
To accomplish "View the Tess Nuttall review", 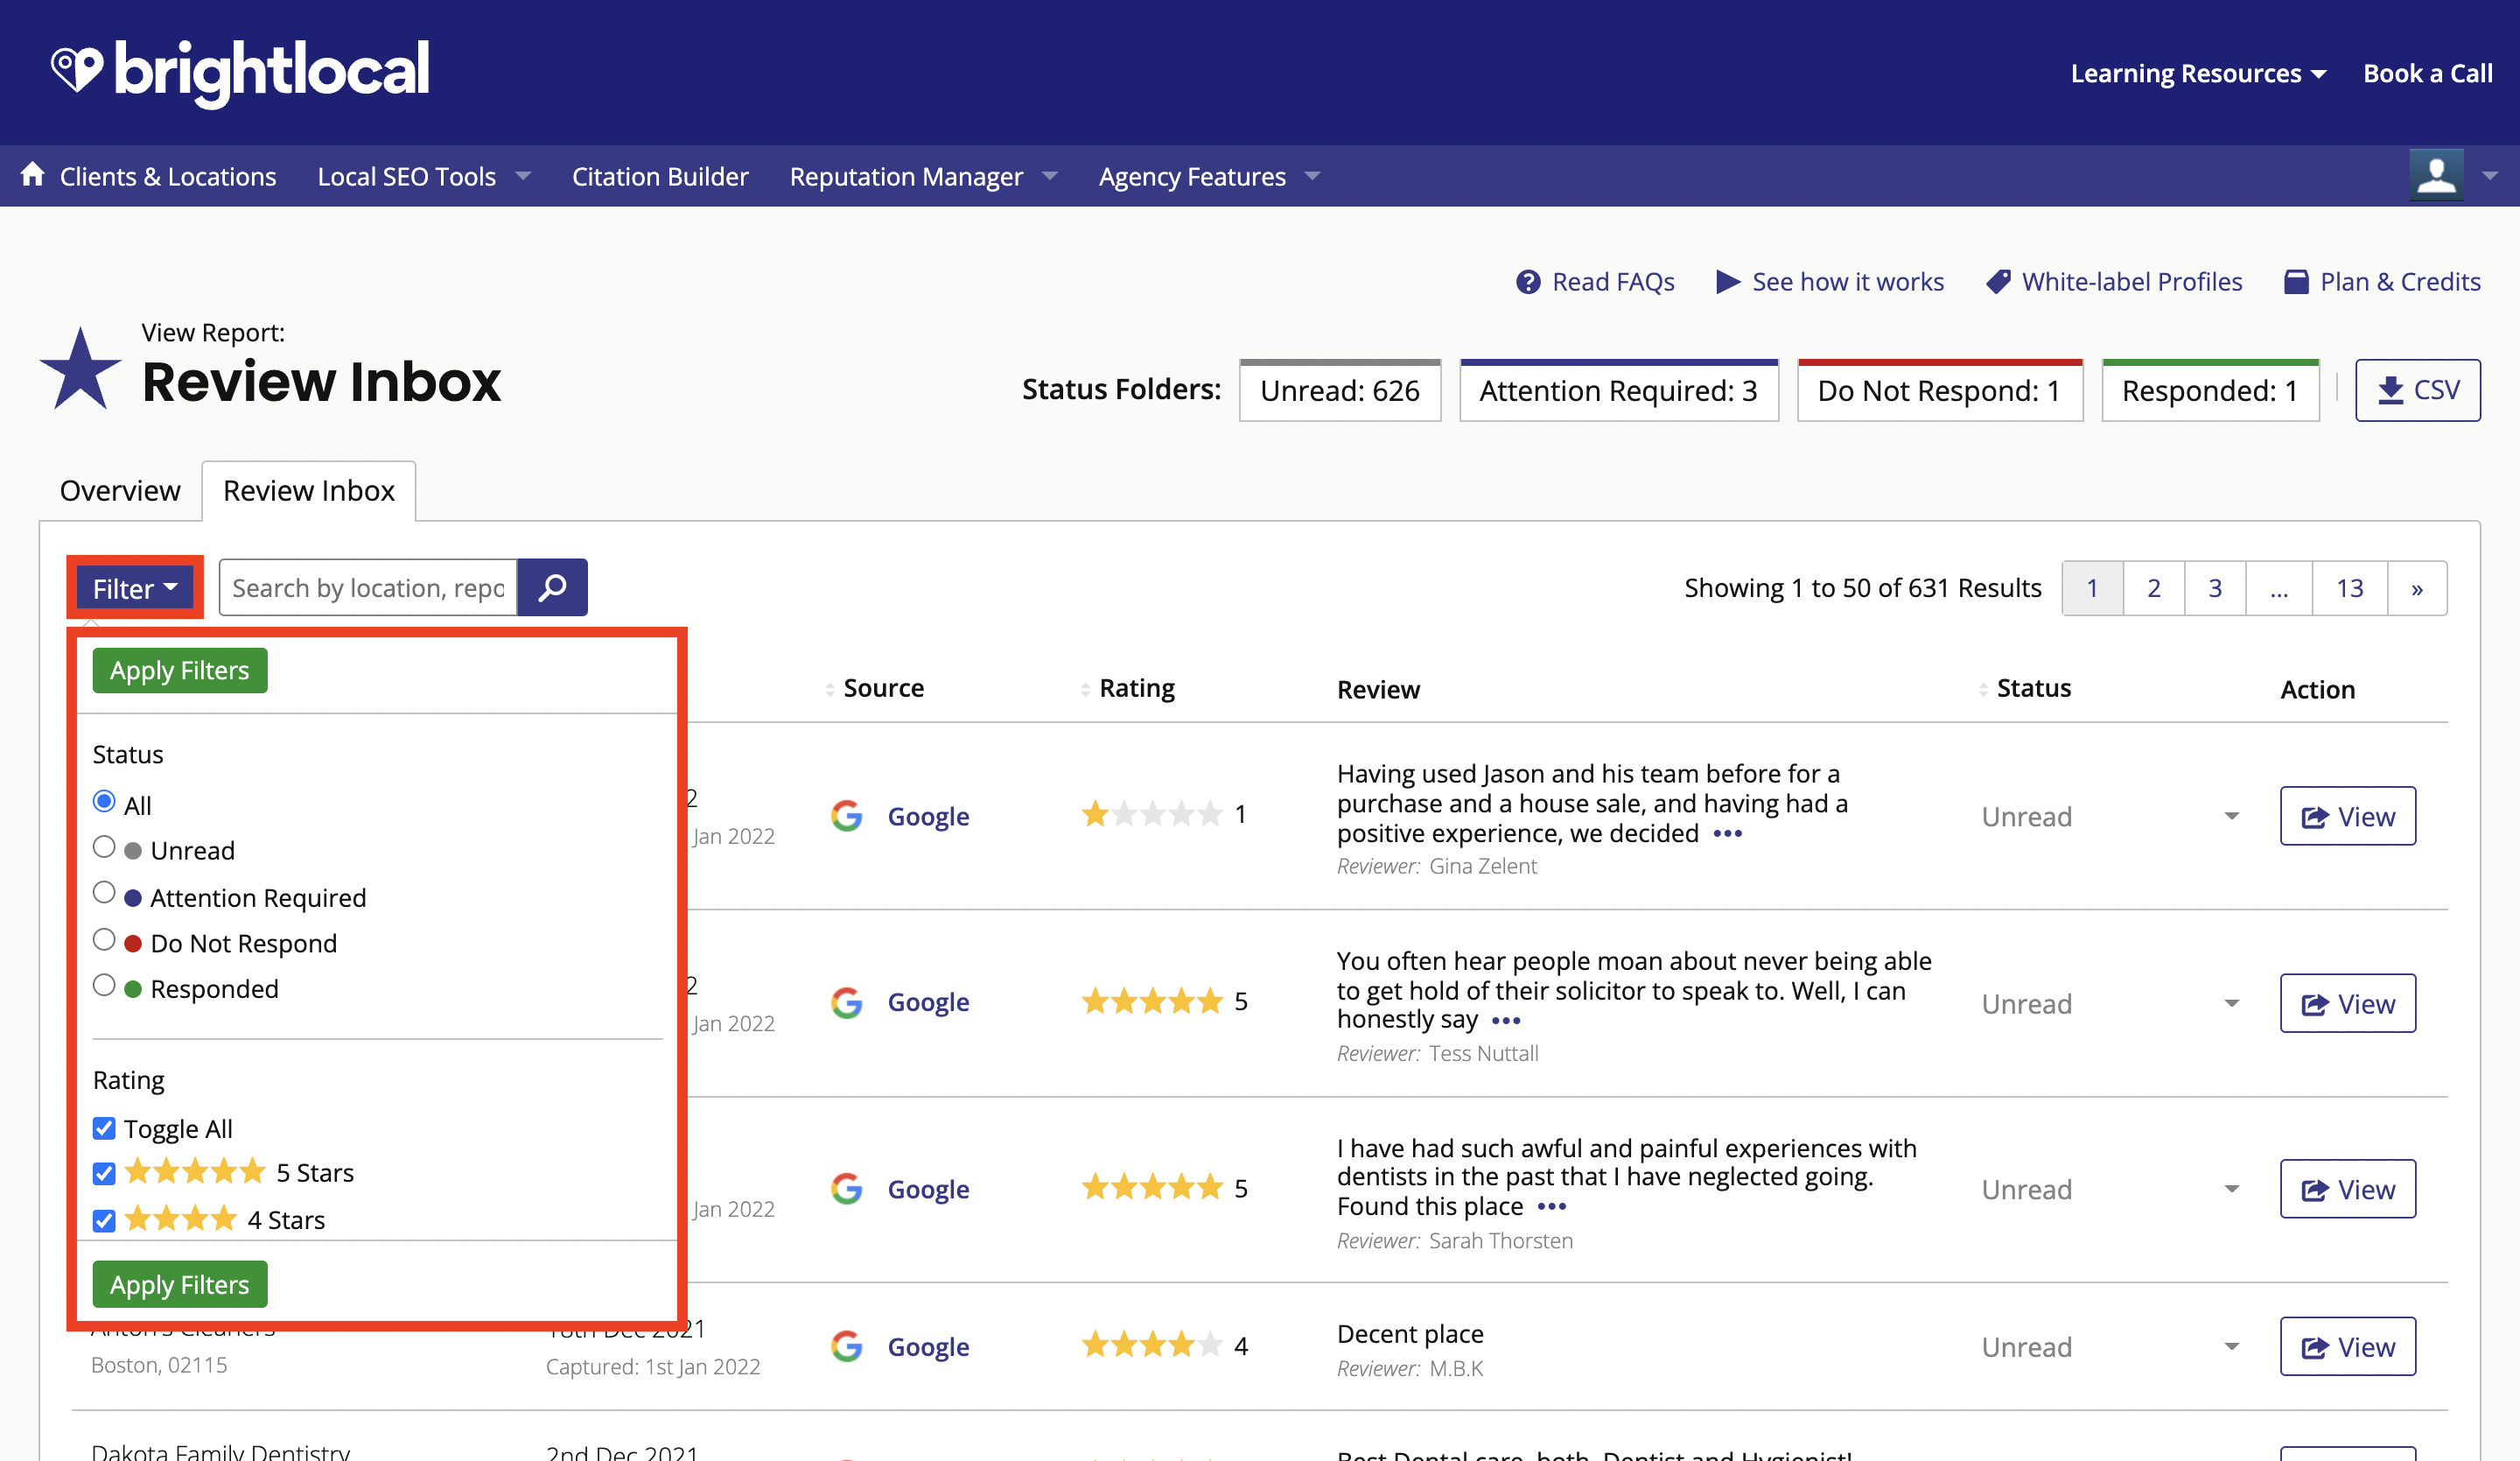I will [2348, 1004].
